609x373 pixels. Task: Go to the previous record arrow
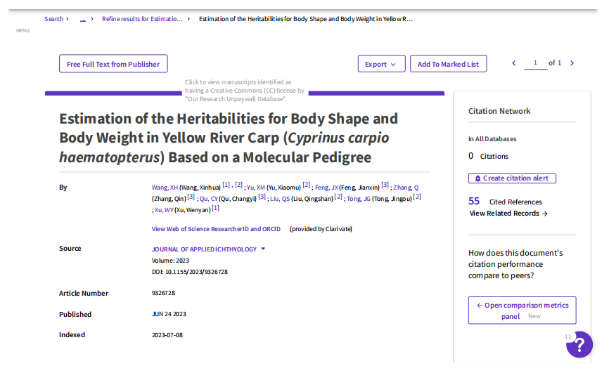pos(514,63)
